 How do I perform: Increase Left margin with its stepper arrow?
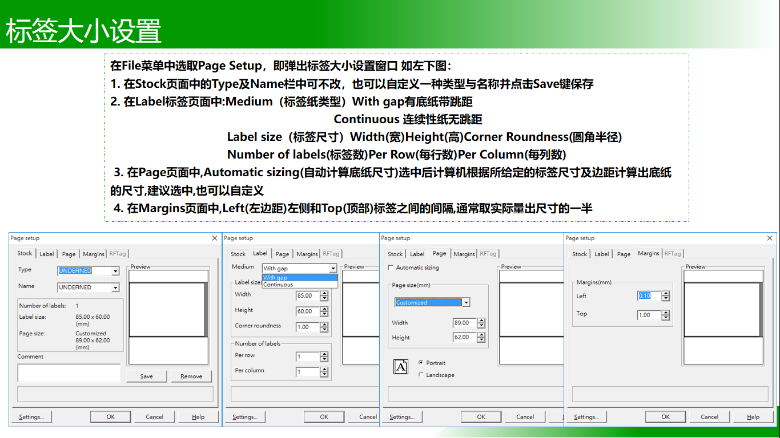pyautogui.click(x=666, y=293)
